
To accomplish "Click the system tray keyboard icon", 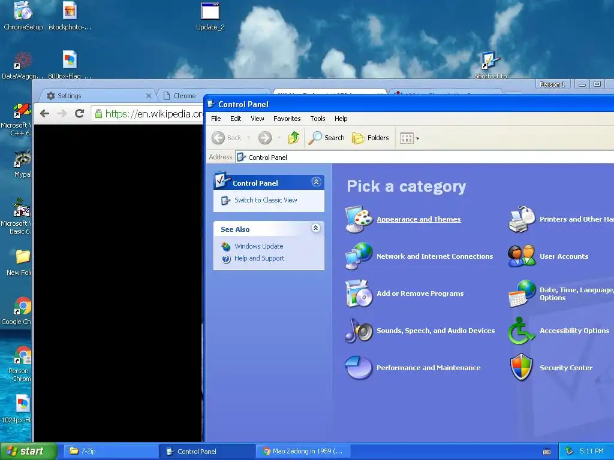I will 547,452.
